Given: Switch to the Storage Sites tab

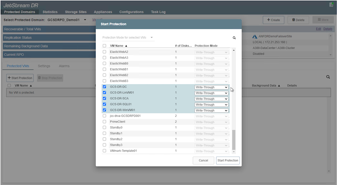Looking at the screenshot, I should (75, 12).
